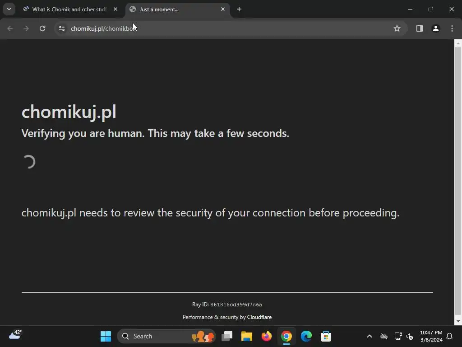
Task: Open weather widget showing 42°
Action: tap(15, 335)
